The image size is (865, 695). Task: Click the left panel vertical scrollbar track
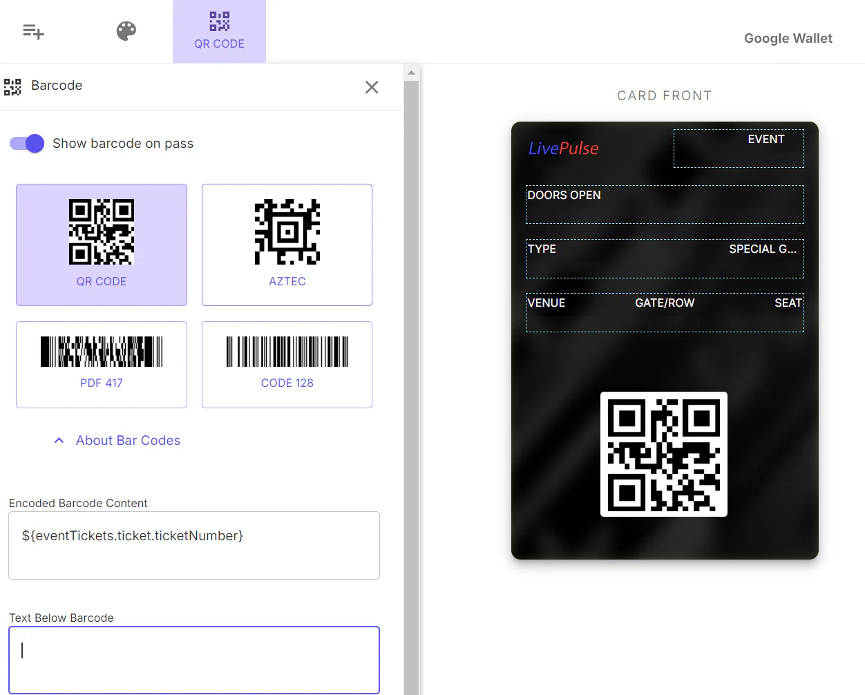coord(412,387)
